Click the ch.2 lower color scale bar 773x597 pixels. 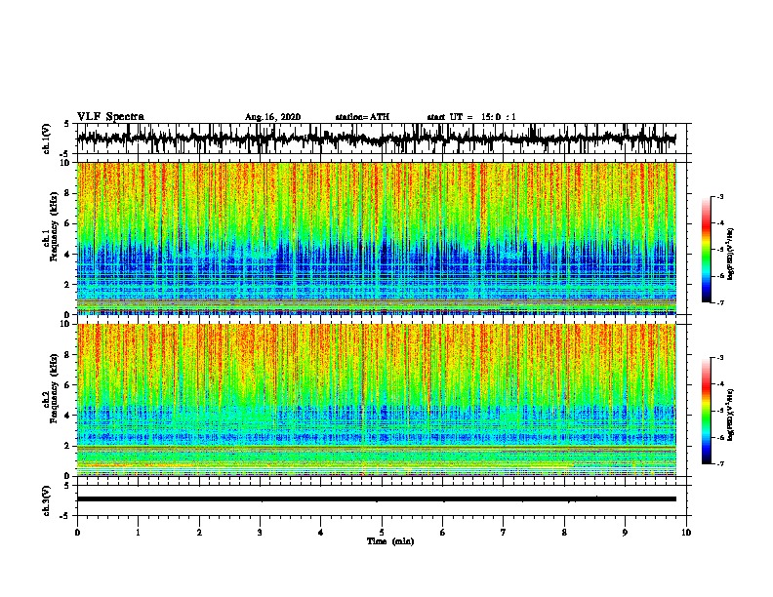[x=706, y=411]
